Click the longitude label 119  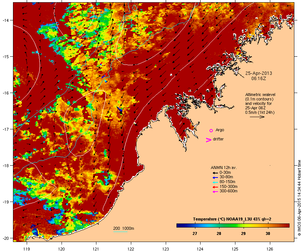coord(27,249)
